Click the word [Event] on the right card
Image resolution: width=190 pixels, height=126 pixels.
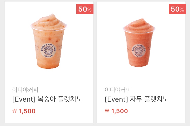(116, 99)
